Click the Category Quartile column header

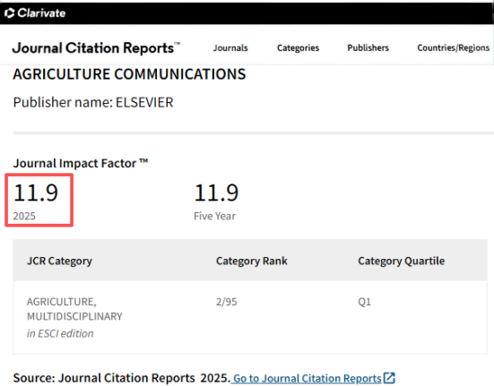tap(401, 261)
